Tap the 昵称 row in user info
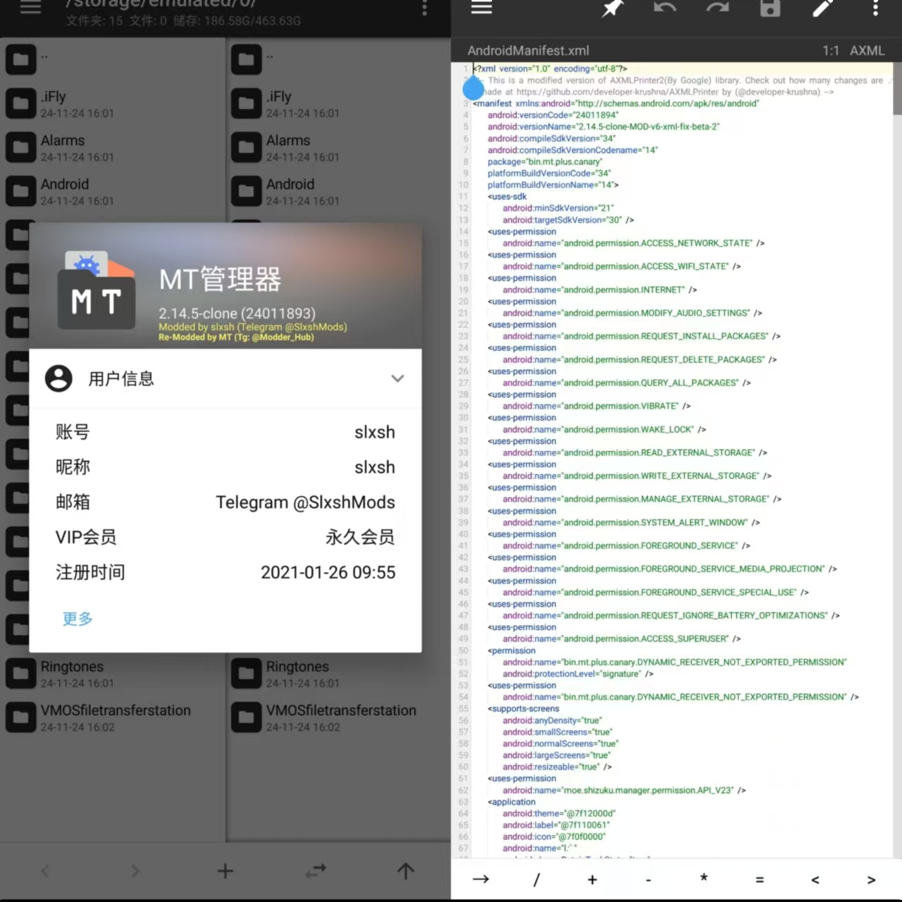The image size is (902, 902). [225, 467]
